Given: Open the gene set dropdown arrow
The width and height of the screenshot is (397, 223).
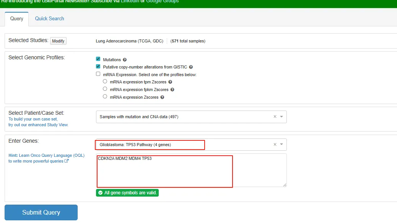Looking at the screenshot, I should click(281, 145).
